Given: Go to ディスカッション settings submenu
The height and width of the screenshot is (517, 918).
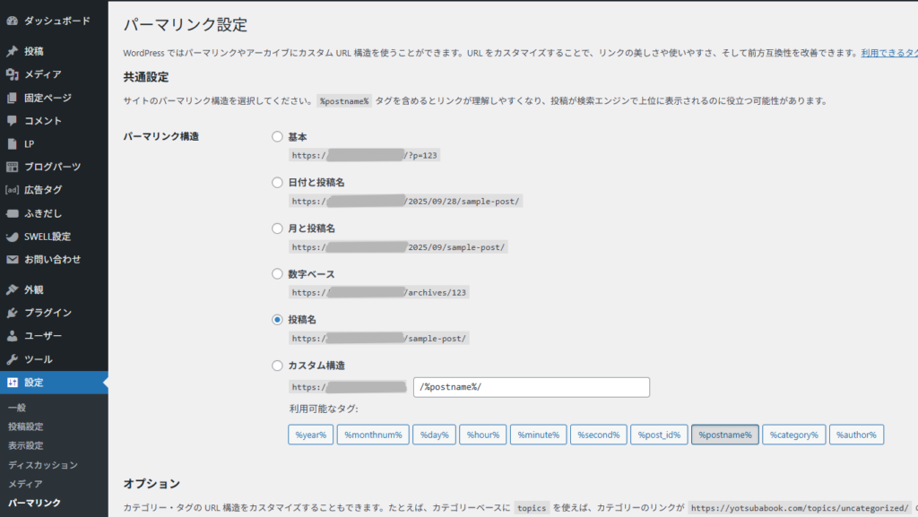Looking at the screenshot, I should 42,465.
